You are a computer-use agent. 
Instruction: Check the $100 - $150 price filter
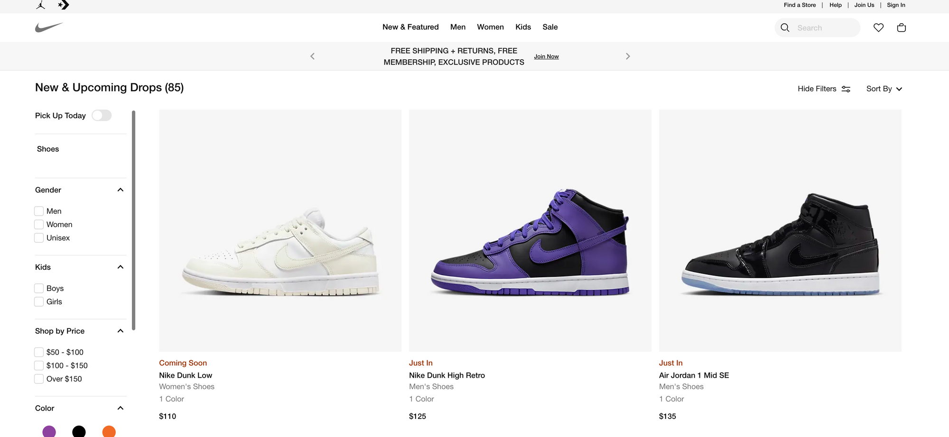click(38, 365)
